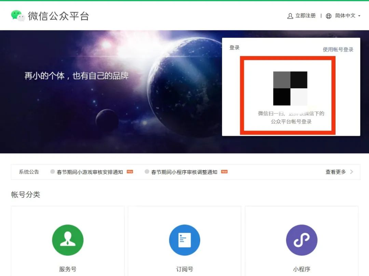Click the person icon beside 立即注册
The image size is (369, 276).
tap(290, 16)
